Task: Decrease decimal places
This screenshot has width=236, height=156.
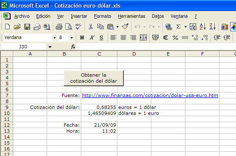Action: 205,37
